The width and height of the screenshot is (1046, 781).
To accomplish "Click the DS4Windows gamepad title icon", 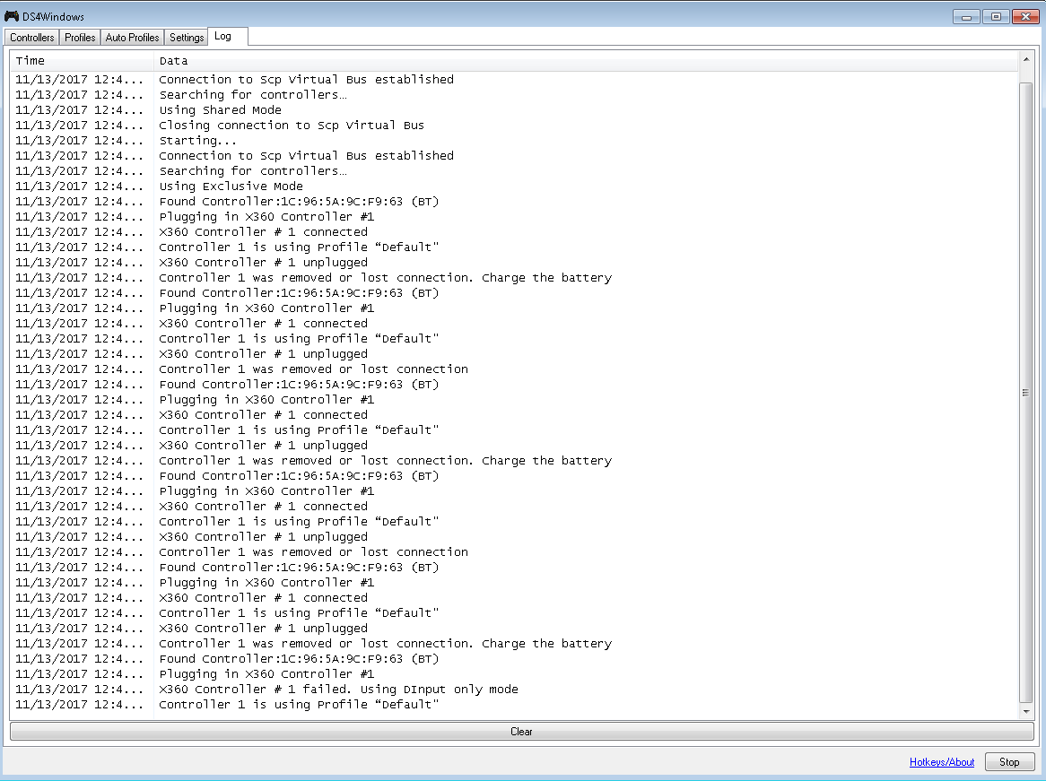I will tap(12, 16).
